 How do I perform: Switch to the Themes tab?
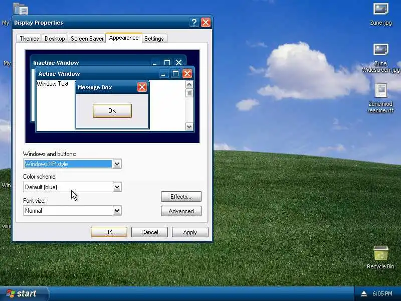click(29, 39)
